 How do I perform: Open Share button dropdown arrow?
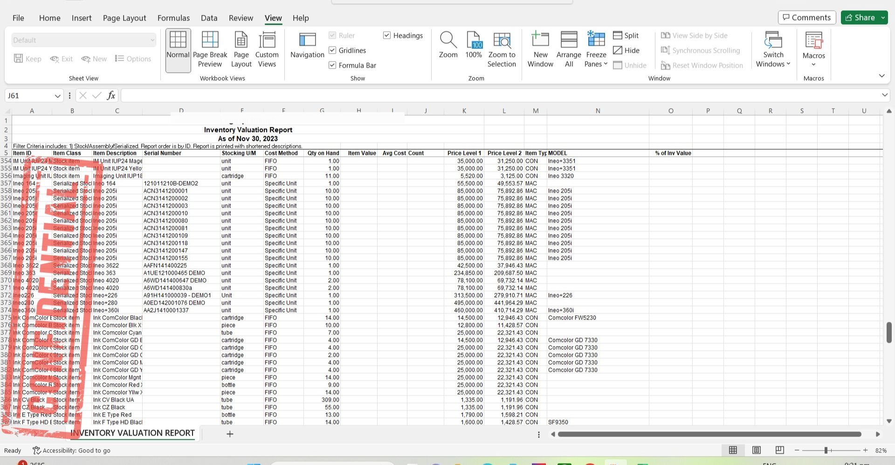pos(883,18)
